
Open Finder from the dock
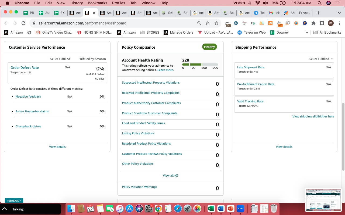tap(71, 209)
